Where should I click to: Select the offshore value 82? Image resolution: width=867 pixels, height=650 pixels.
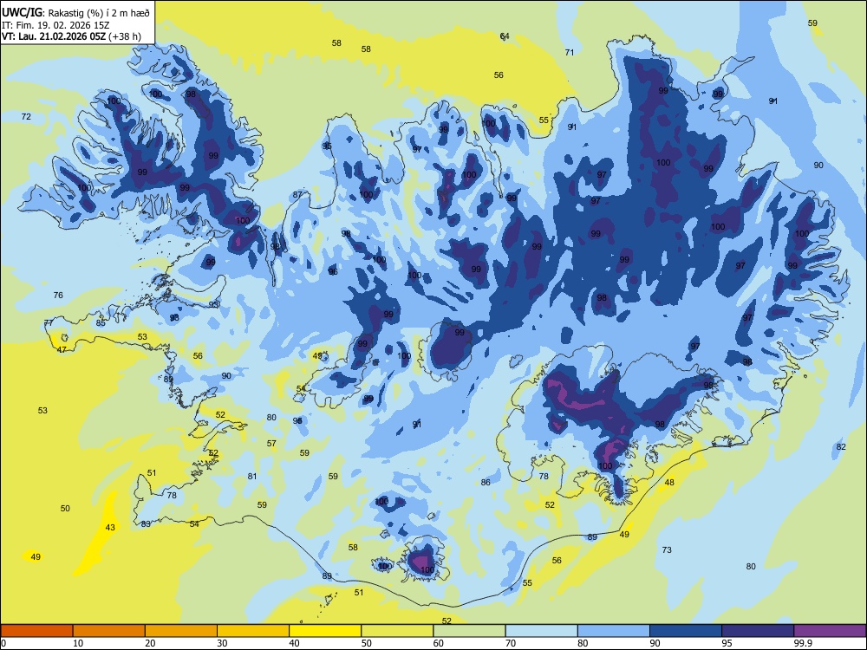tap(841, 446)
